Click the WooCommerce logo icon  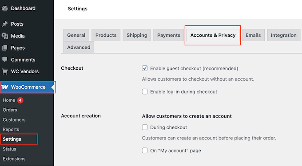click(5, 87)
